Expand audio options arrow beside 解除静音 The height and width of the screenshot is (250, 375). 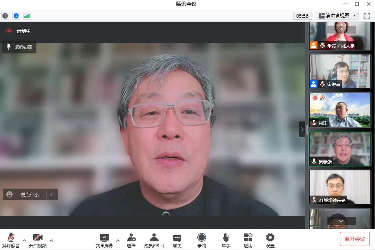pyautogui.click(x=24, y=240)
